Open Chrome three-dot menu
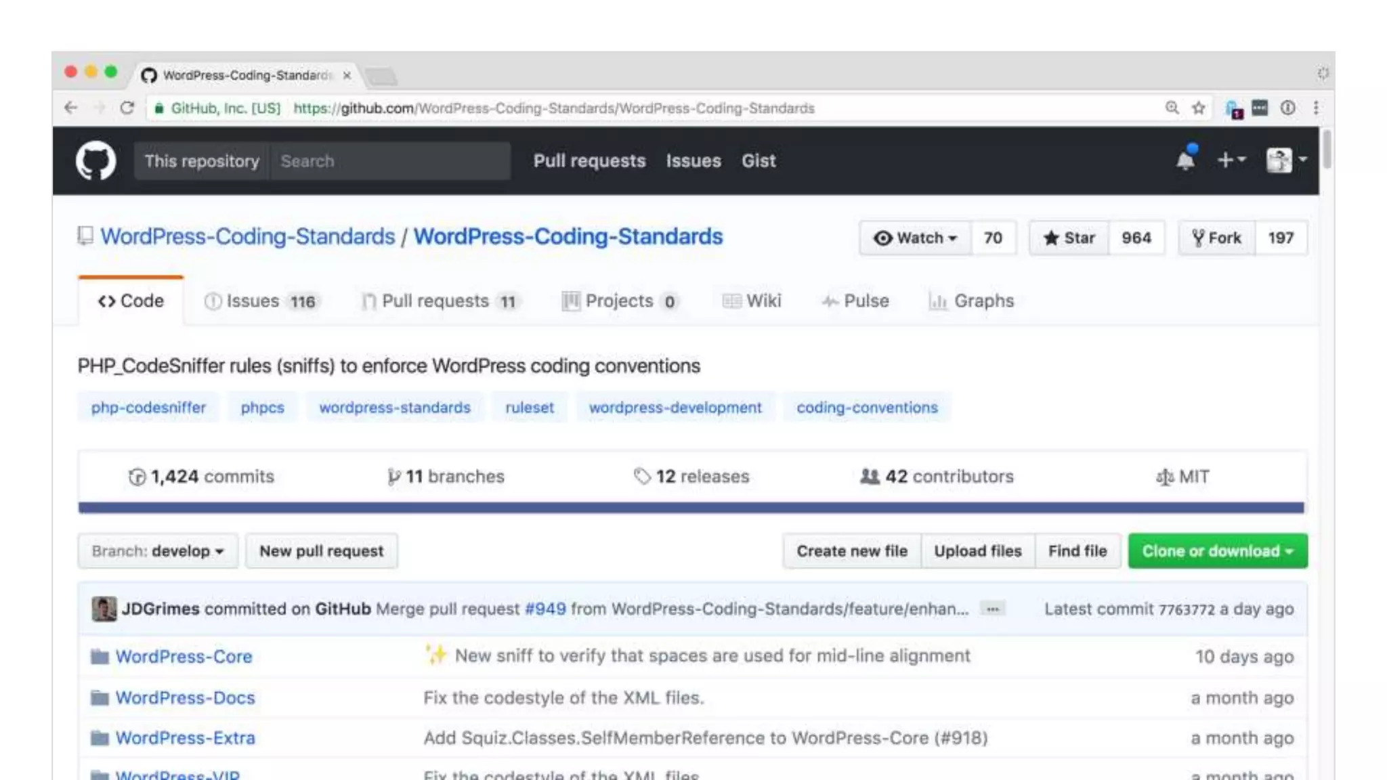1387x780 pixels. coord(1316,108)
